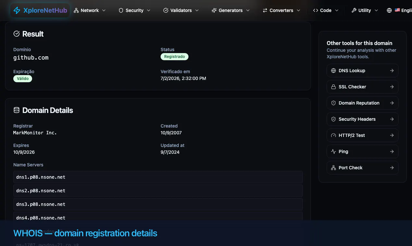412x246 pixels.
Task: Select verified timestamp 7/2/2026, 2:32:00 PM
Action: (183, 78)
